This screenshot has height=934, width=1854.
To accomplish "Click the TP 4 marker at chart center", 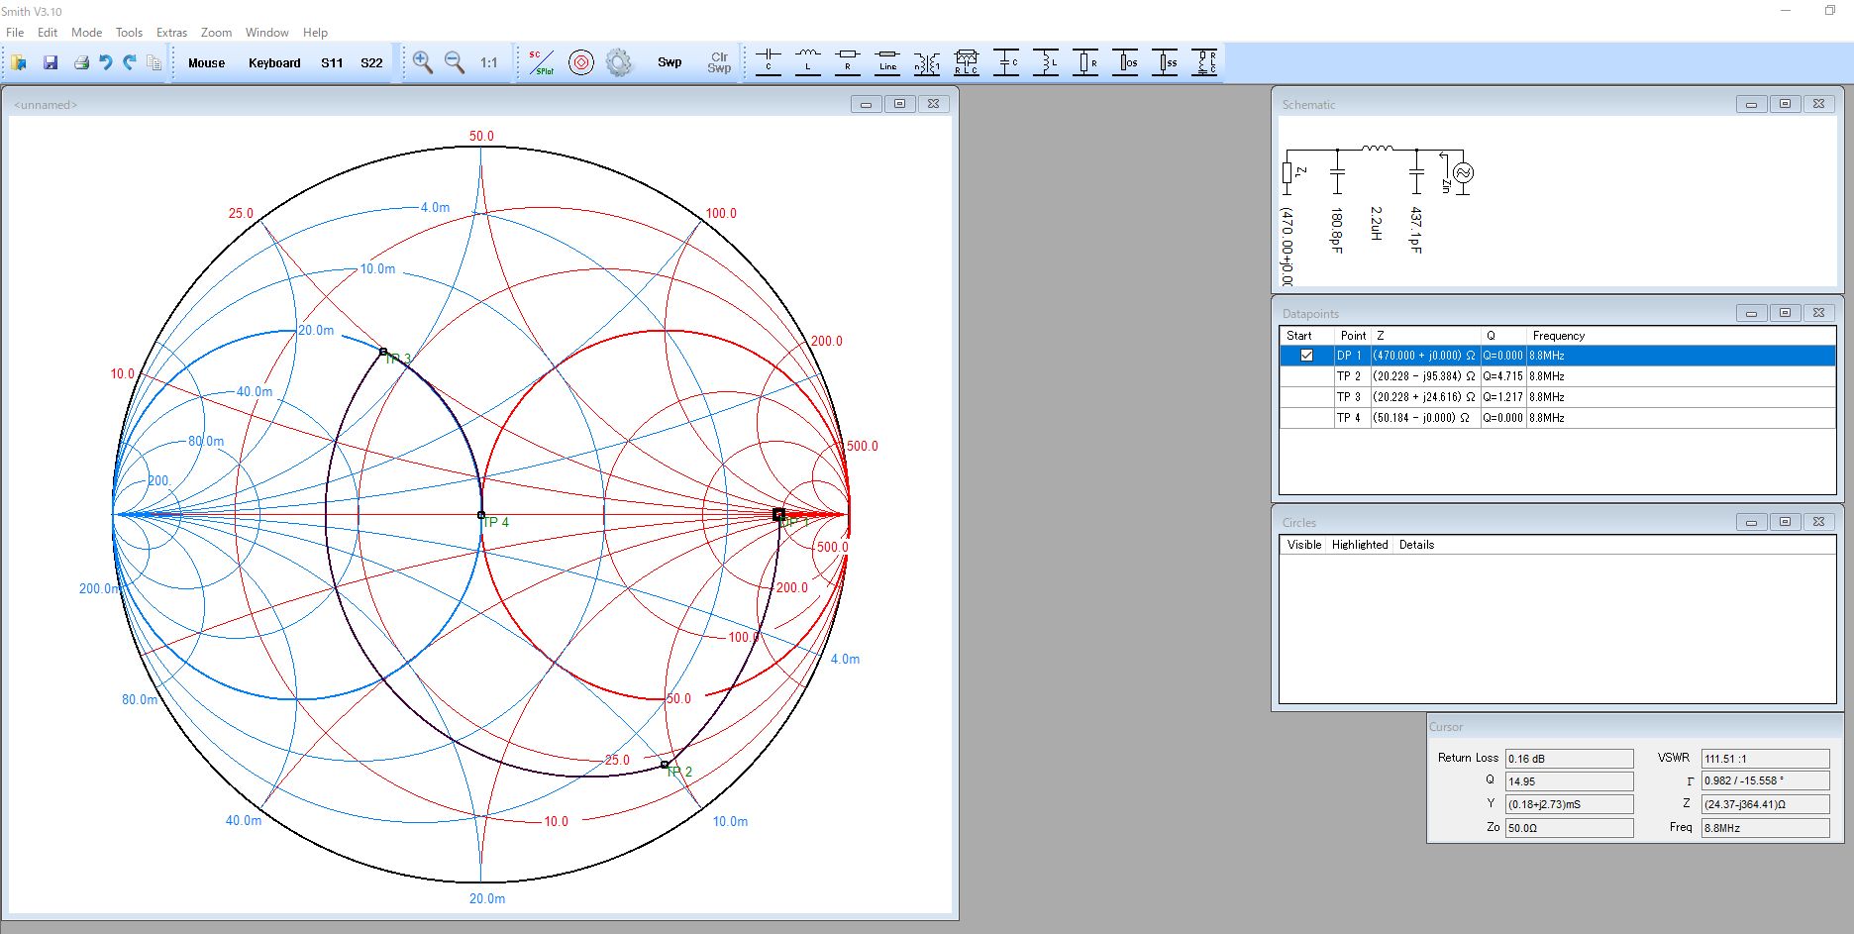I will 481,515.
